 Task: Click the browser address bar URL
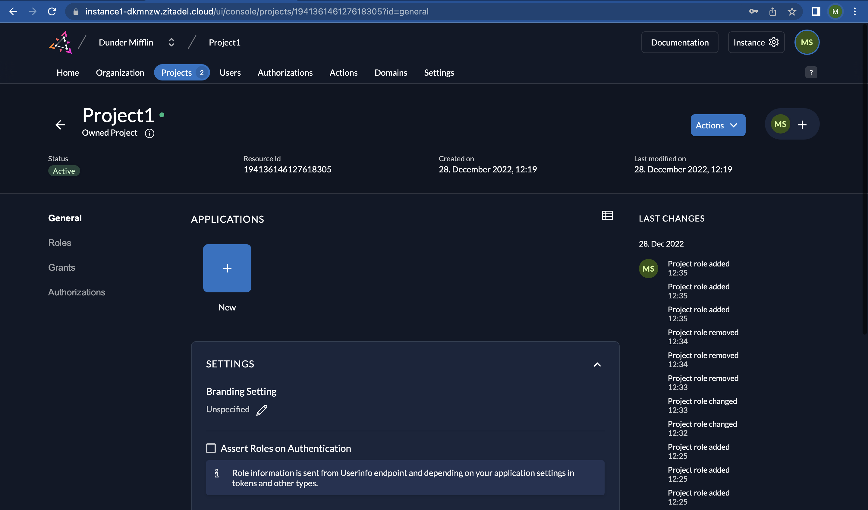coord(256,12)
